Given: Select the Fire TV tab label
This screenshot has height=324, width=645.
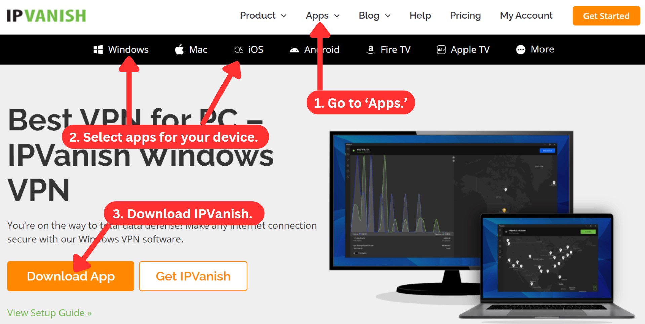Looking at the screenshot, I should (x=396, y=50).
